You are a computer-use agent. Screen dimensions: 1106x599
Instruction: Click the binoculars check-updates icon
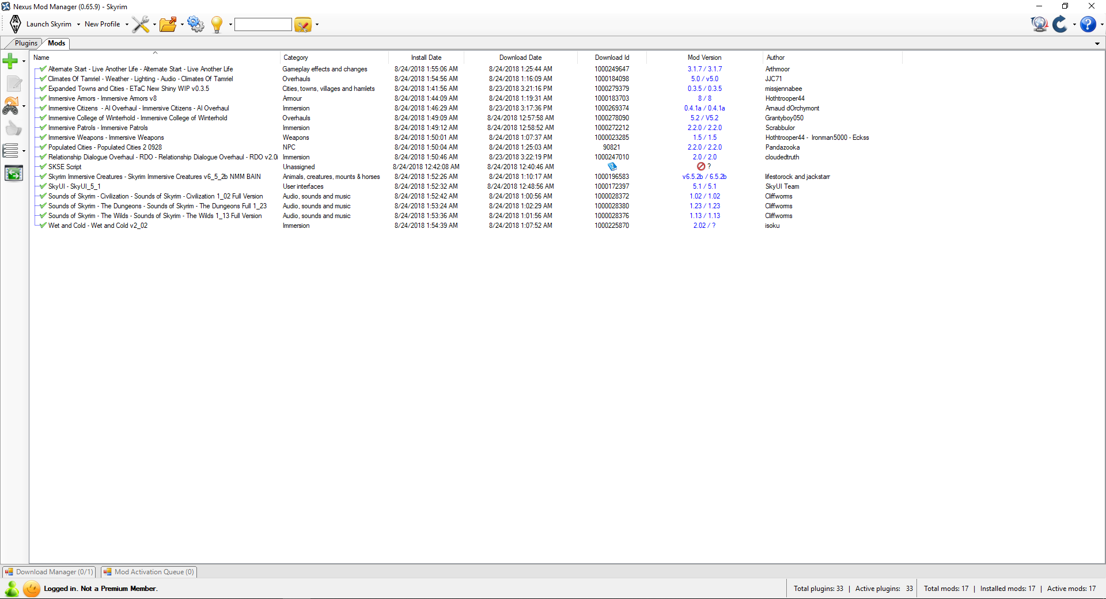point(11,106)
